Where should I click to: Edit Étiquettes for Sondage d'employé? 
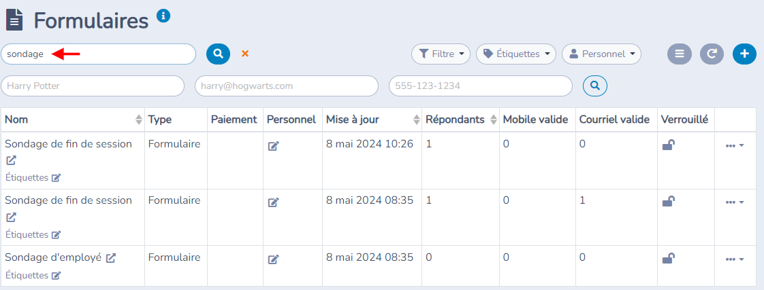(x=56, y=276)
